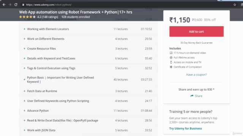This screenshot has height=136, width=243.
Task: Bookmark this page with the star icon
Action: click(235, 5)
